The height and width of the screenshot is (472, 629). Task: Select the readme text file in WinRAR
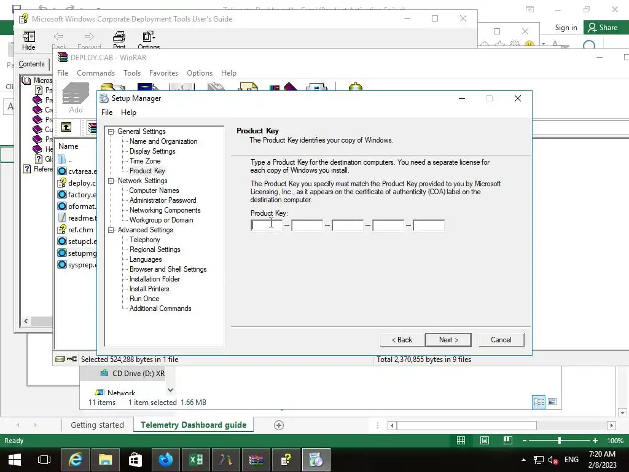pos(77,218)
